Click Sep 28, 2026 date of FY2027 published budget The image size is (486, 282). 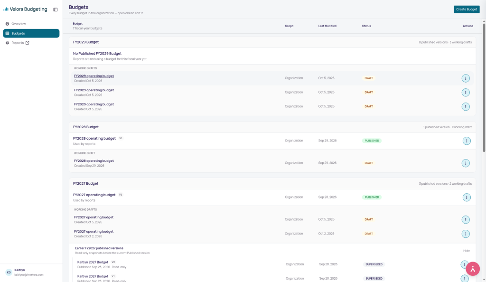click(x=327, y=197)
